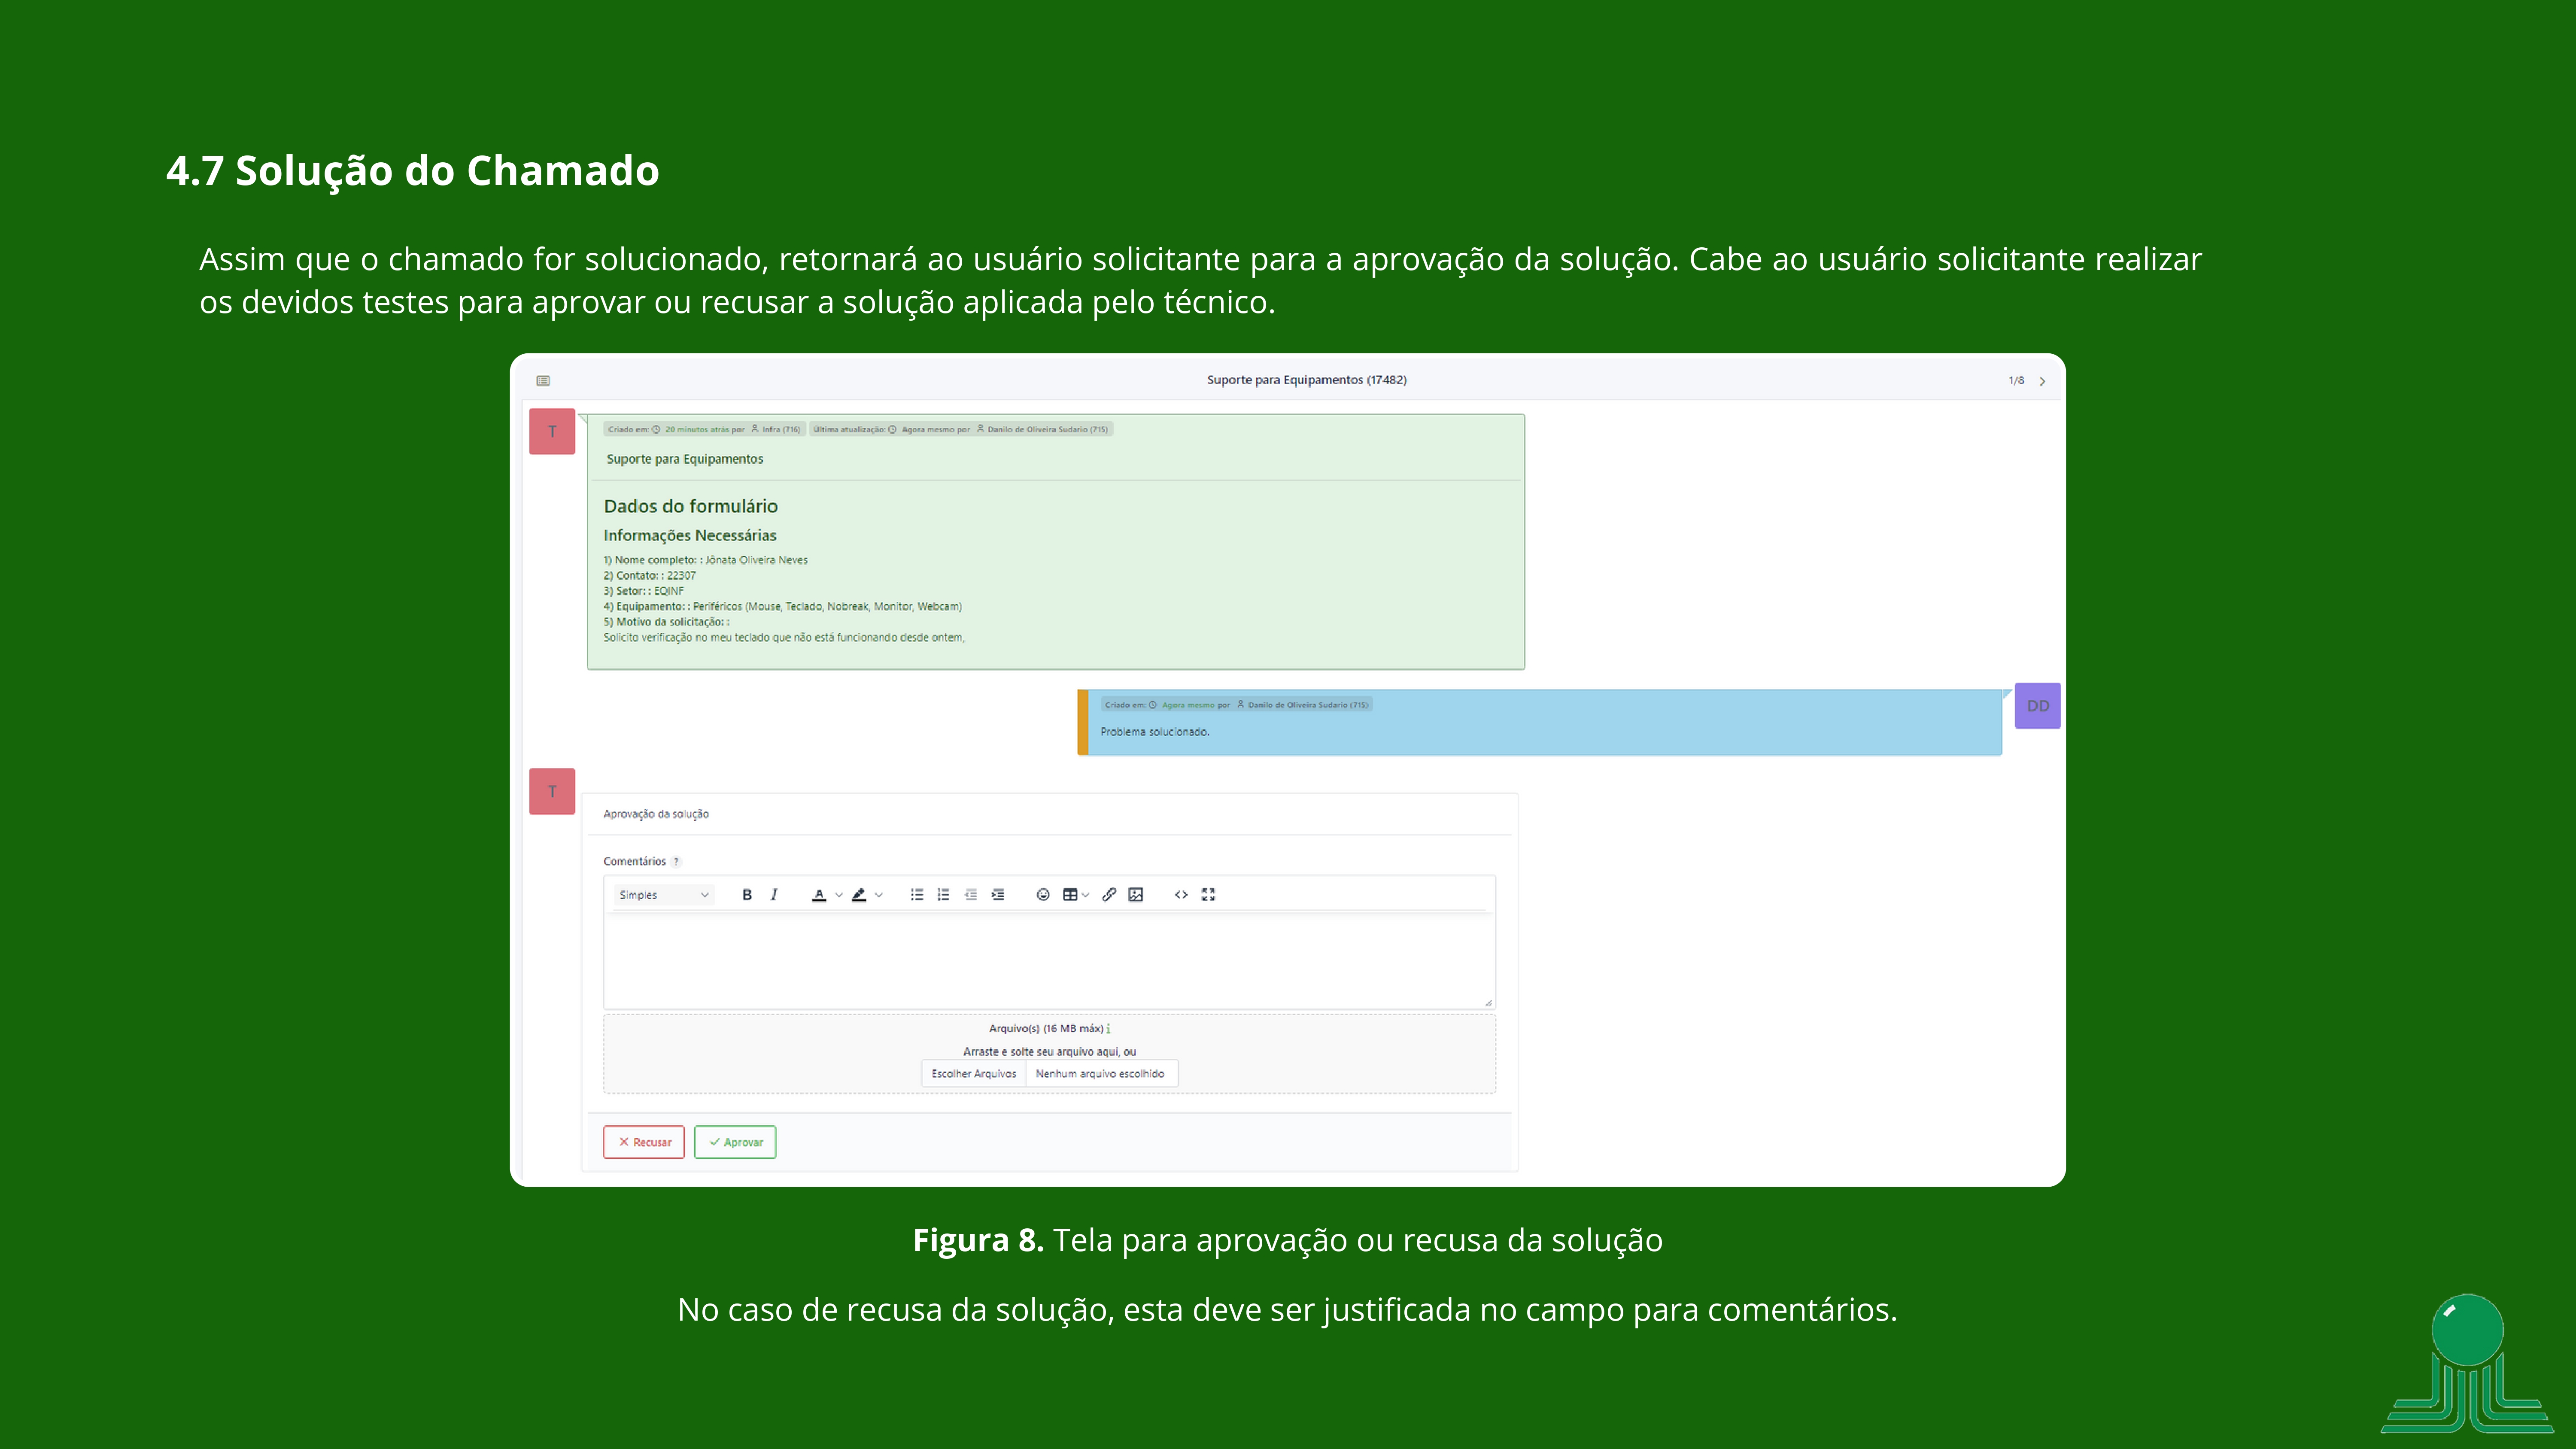The width and height of the screenshot is (2576, 1449).
Task: Open the highlight color dropdown arrow
Action: 879,895
